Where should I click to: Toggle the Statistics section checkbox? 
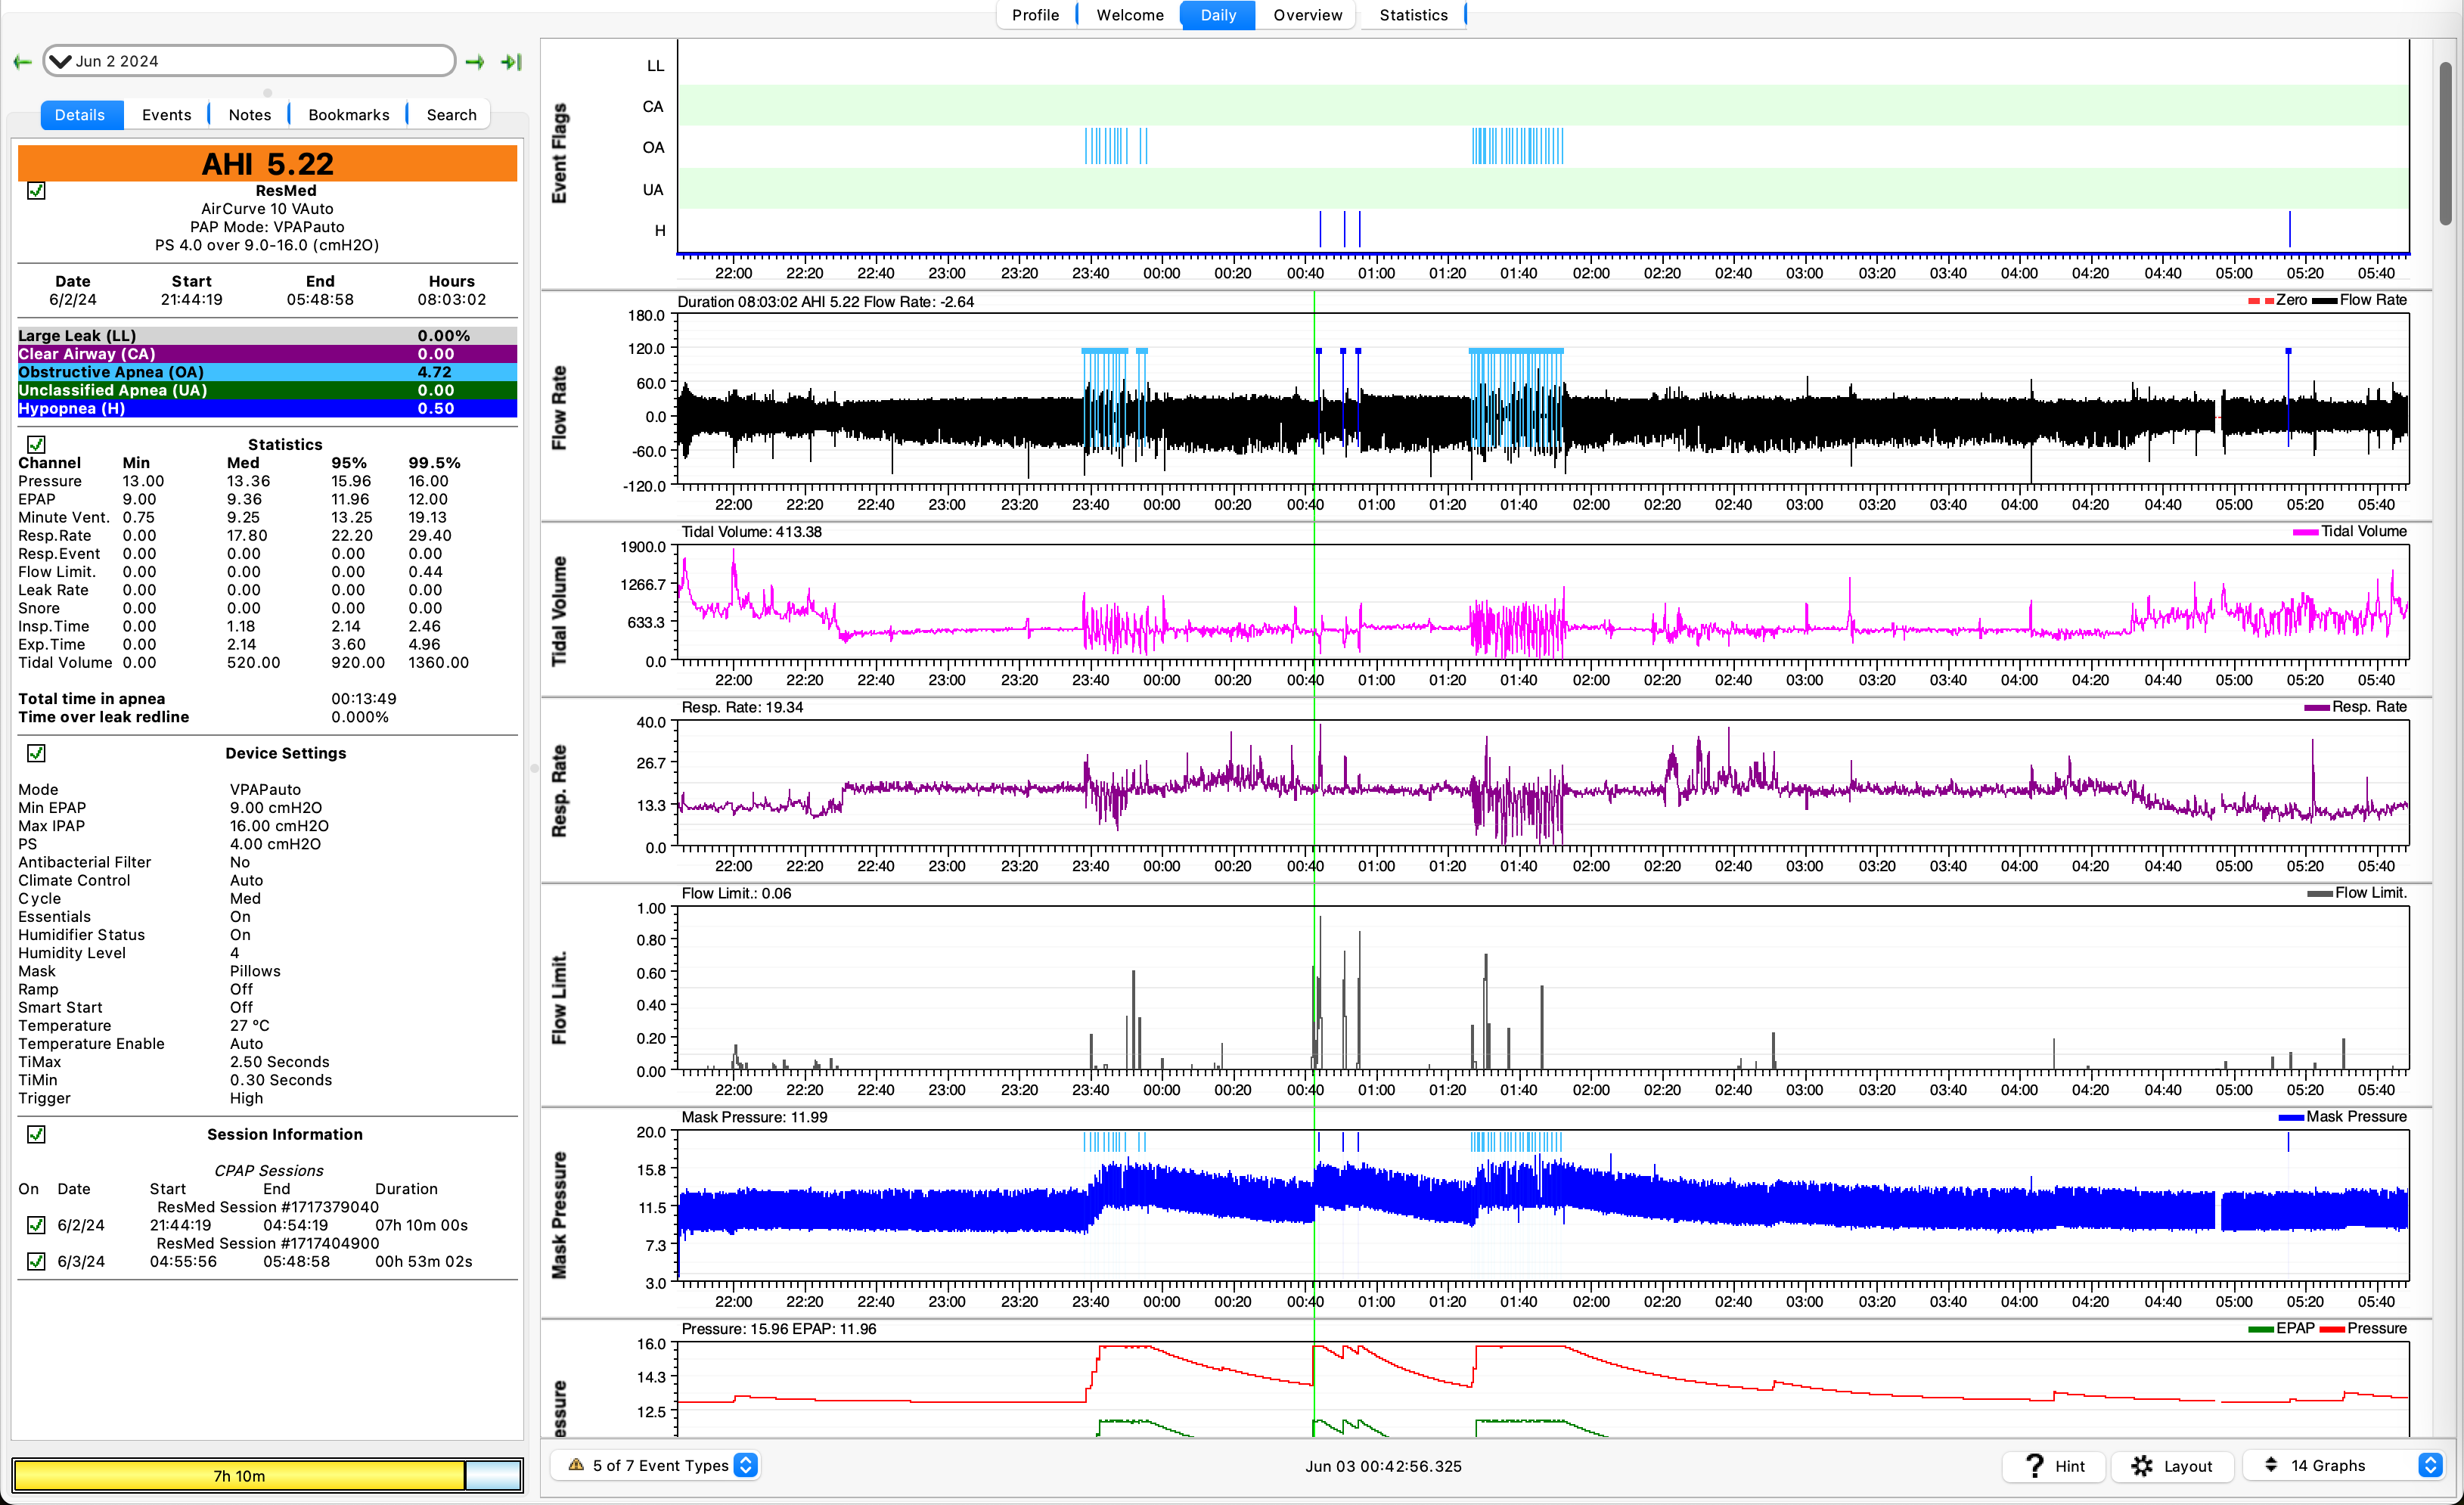point(36,444)
